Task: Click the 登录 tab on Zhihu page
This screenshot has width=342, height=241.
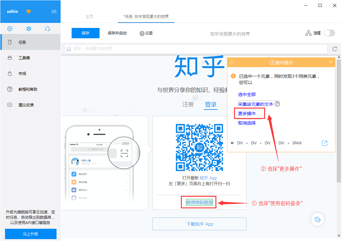Action: pyautogui.click(x=211, y=104)
